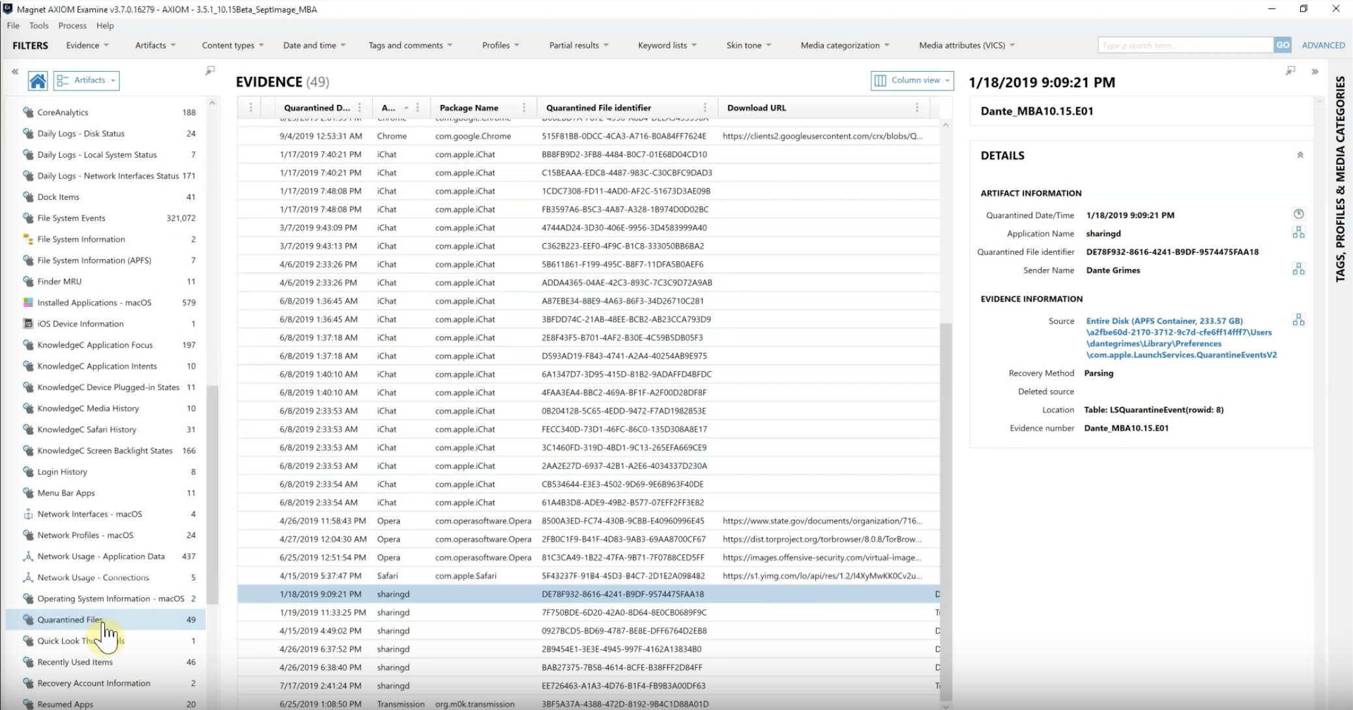Screen dimensions: 1353x710
Task: Open the ADVANCED search link
Action: (1323, 45)
